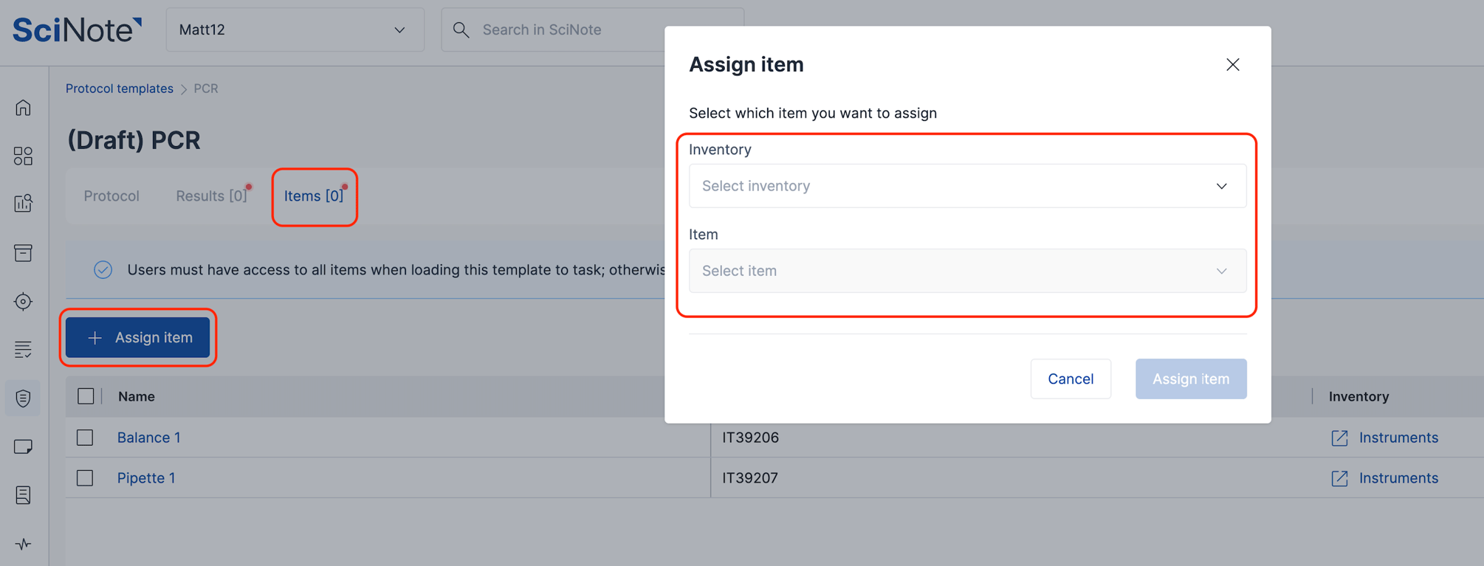Click the magnifying glass search icon
Screen dimensions: 1484x566
pyautogui.click(x=461, y=30)
